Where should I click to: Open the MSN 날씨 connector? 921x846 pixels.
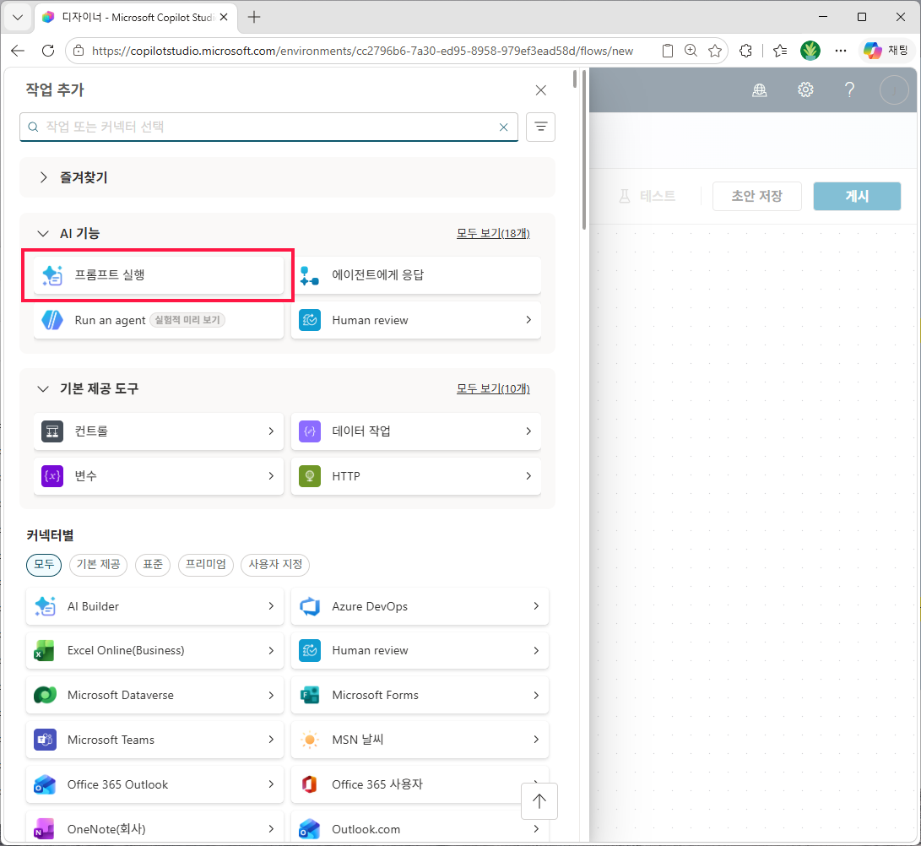pos(420,740)
